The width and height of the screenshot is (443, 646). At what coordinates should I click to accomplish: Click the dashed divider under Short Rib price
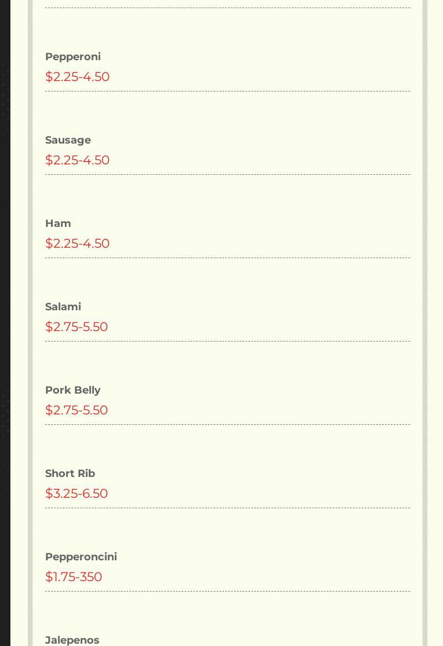coord(228,508)
